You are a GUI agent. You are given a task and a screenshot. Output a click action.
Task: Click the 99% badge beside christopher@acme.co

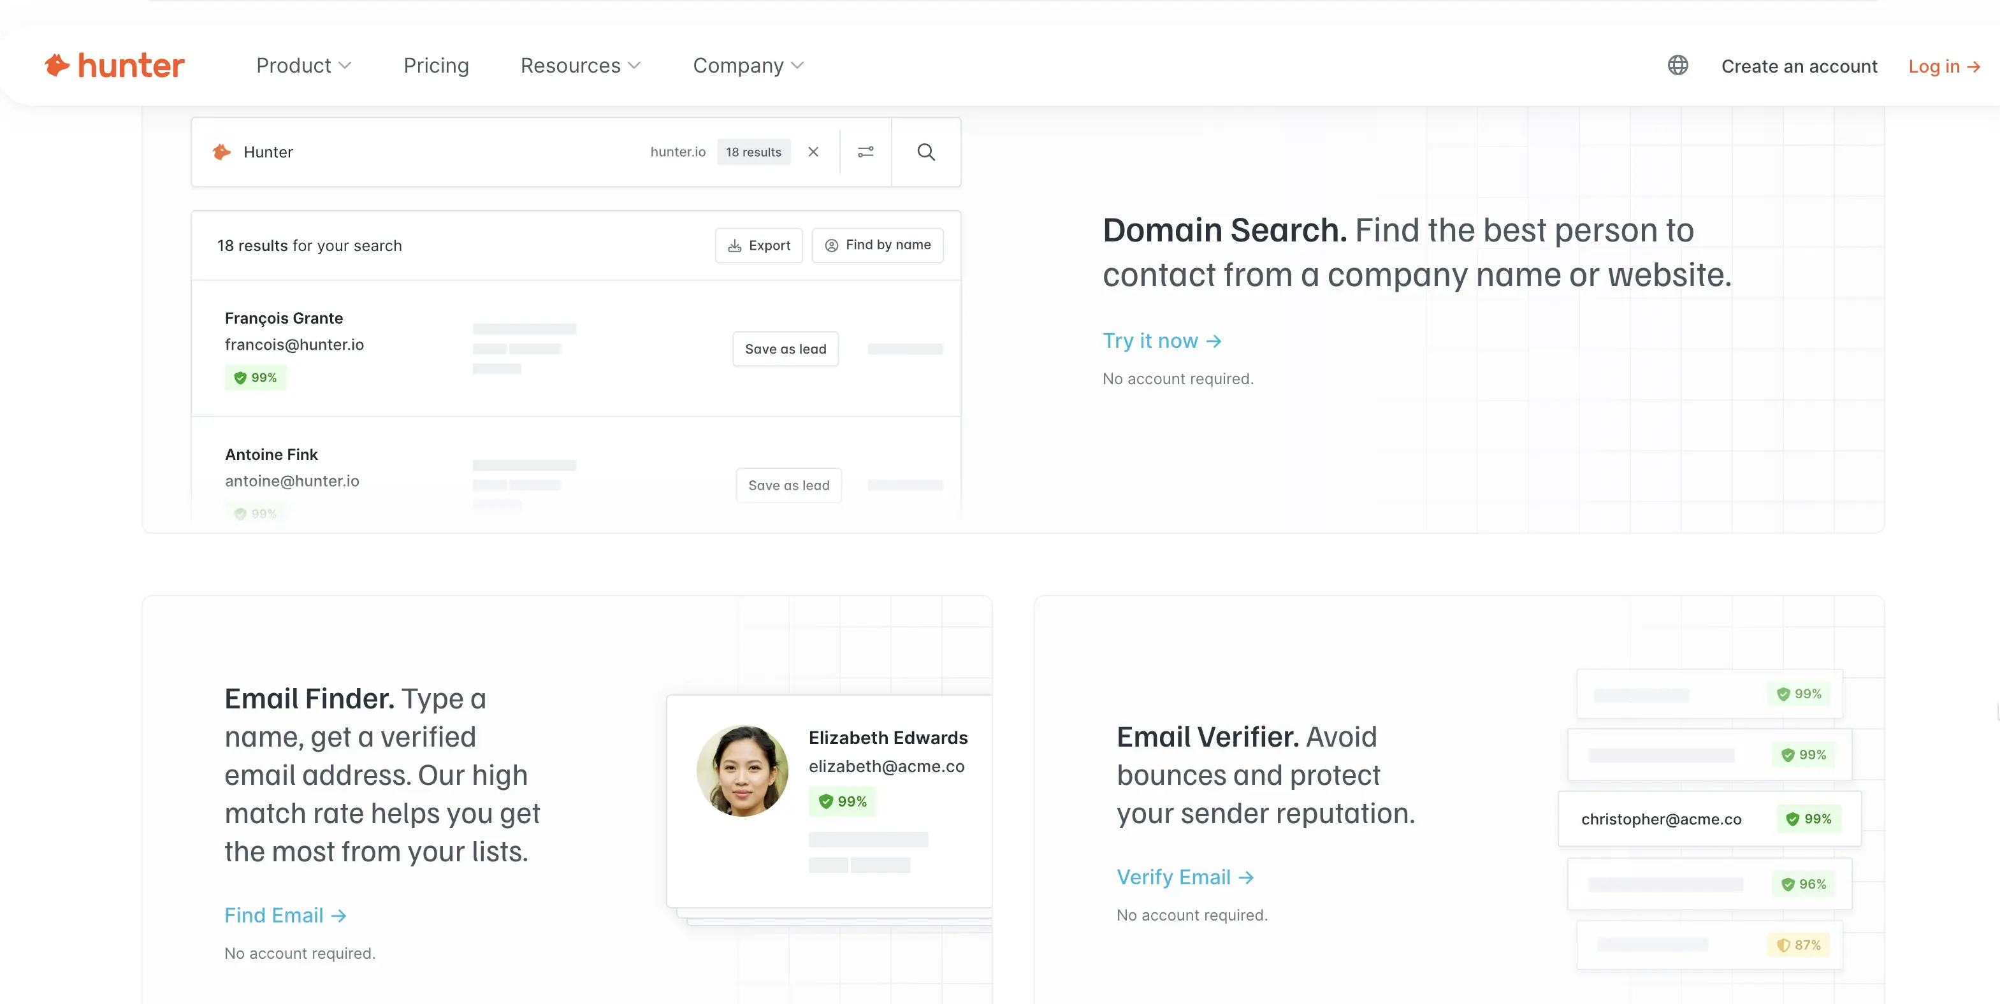coord(1808,819)
